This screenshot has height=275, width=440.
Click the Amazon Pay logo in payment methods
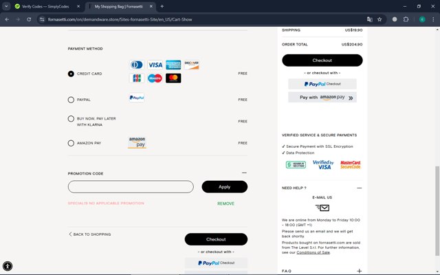[137, 142]
